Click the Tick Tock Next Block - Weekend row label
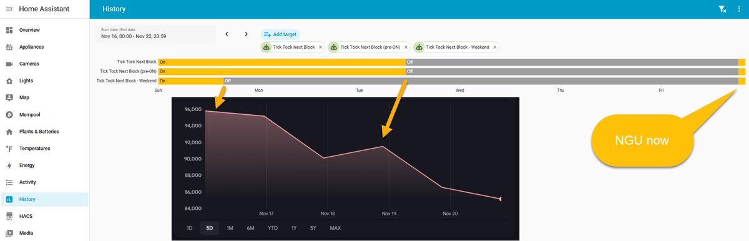This screenshot has width=749, height=241. [127, 81]
